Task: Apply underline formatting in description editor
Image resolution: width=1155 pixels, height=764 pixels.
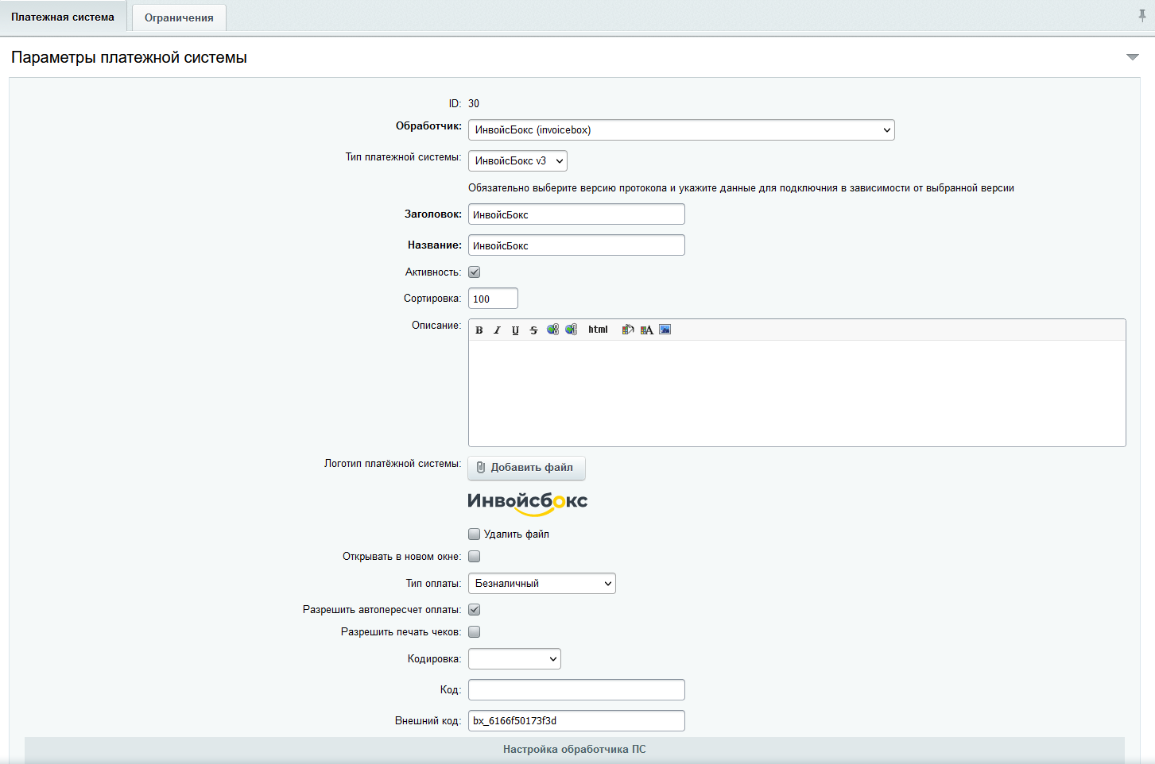Action: click(x=515, y=330)
